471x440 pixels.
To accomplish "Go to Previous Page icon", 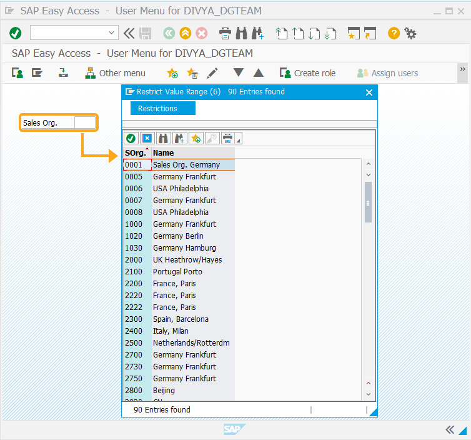I will pos(298,33).
